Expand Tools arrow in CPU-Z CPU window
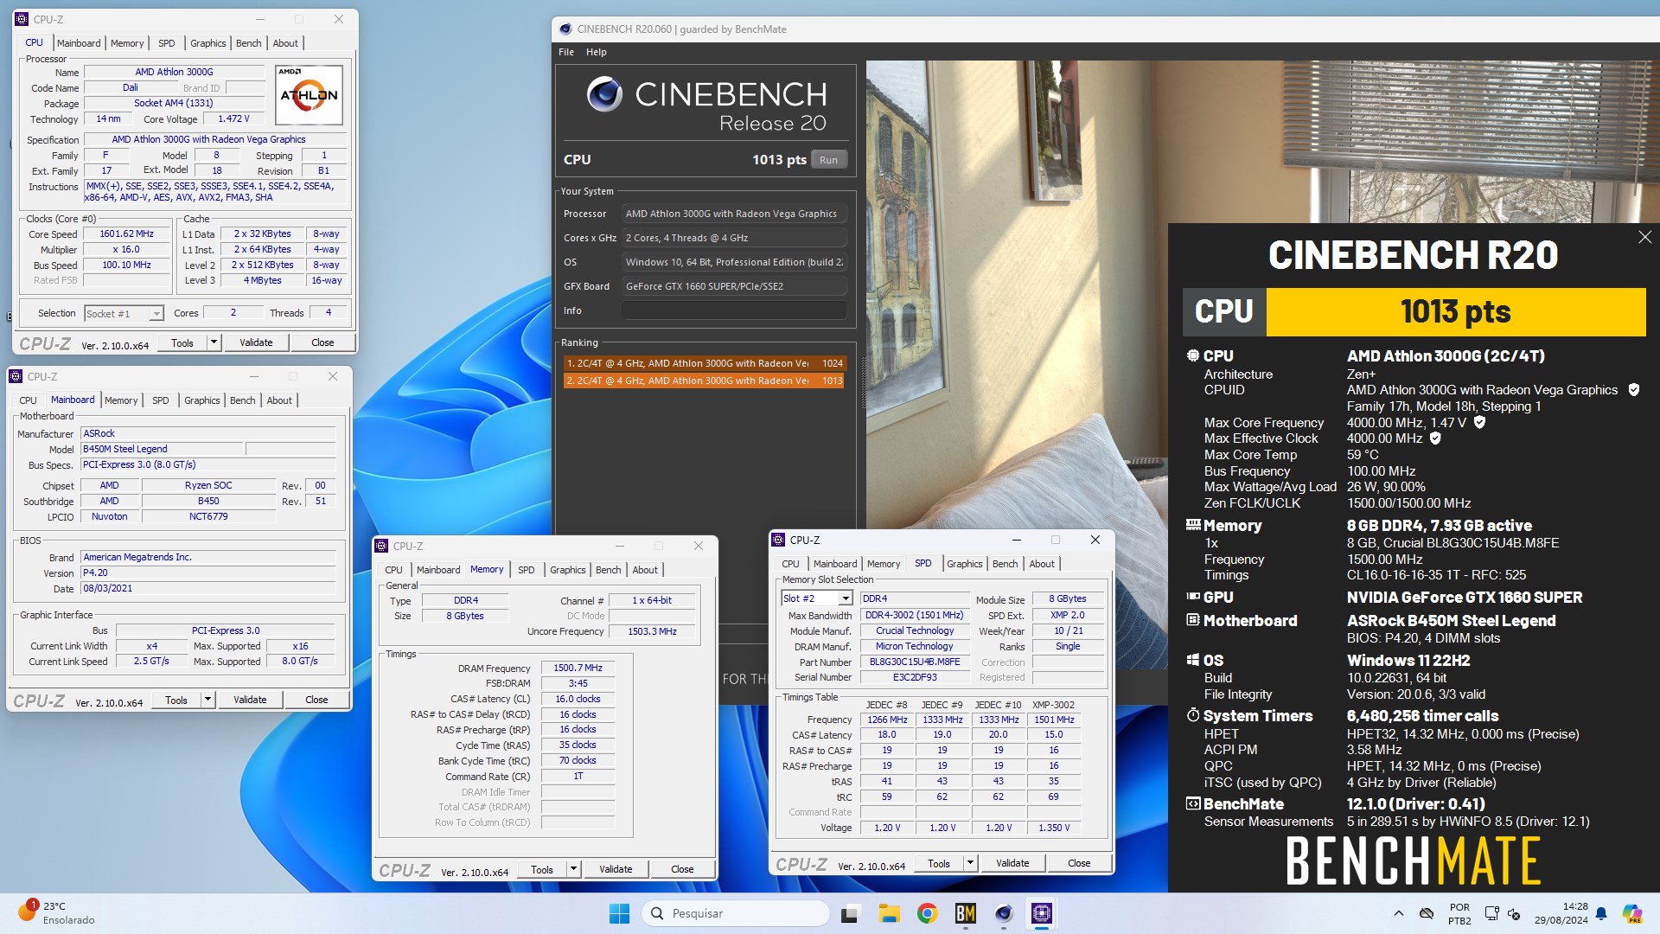 [x=214, y=342]
